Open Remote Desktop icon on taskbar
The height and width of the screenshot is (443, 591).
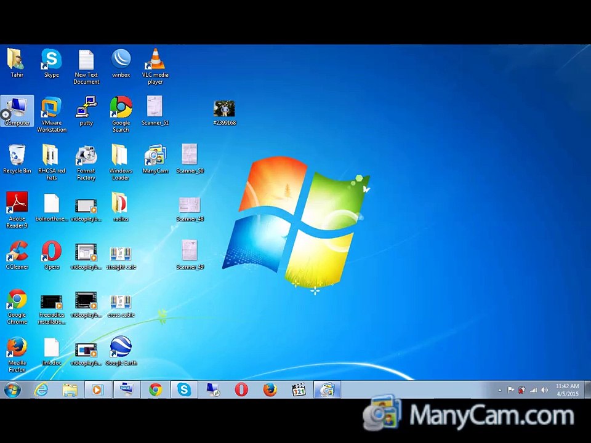[213, 389]
